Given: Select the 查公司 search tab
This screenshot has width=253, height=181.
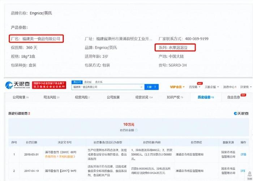Looking at the screenshot, I should tap(77, 82).
